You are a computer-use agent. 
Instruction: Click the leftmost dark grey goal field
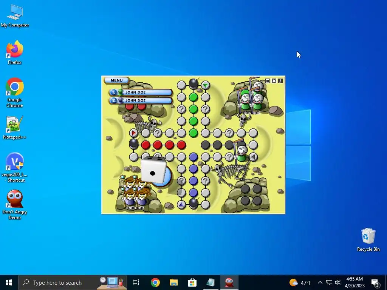(x=205, y=145)
